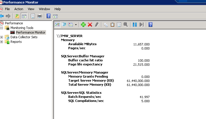Viewport: 206px width, 119px height.
Task: Open the File menu
Action: pyautogui.click(x=7, y=9)
